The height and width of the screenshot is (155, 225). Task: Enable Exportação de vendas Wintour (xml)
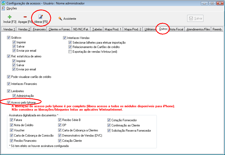click(x=70, y=52)
